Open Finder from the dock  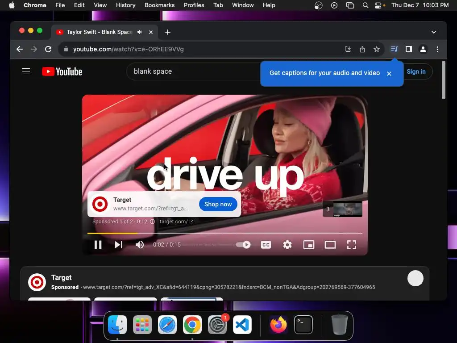pyautogui.click(x=117, y=325)
